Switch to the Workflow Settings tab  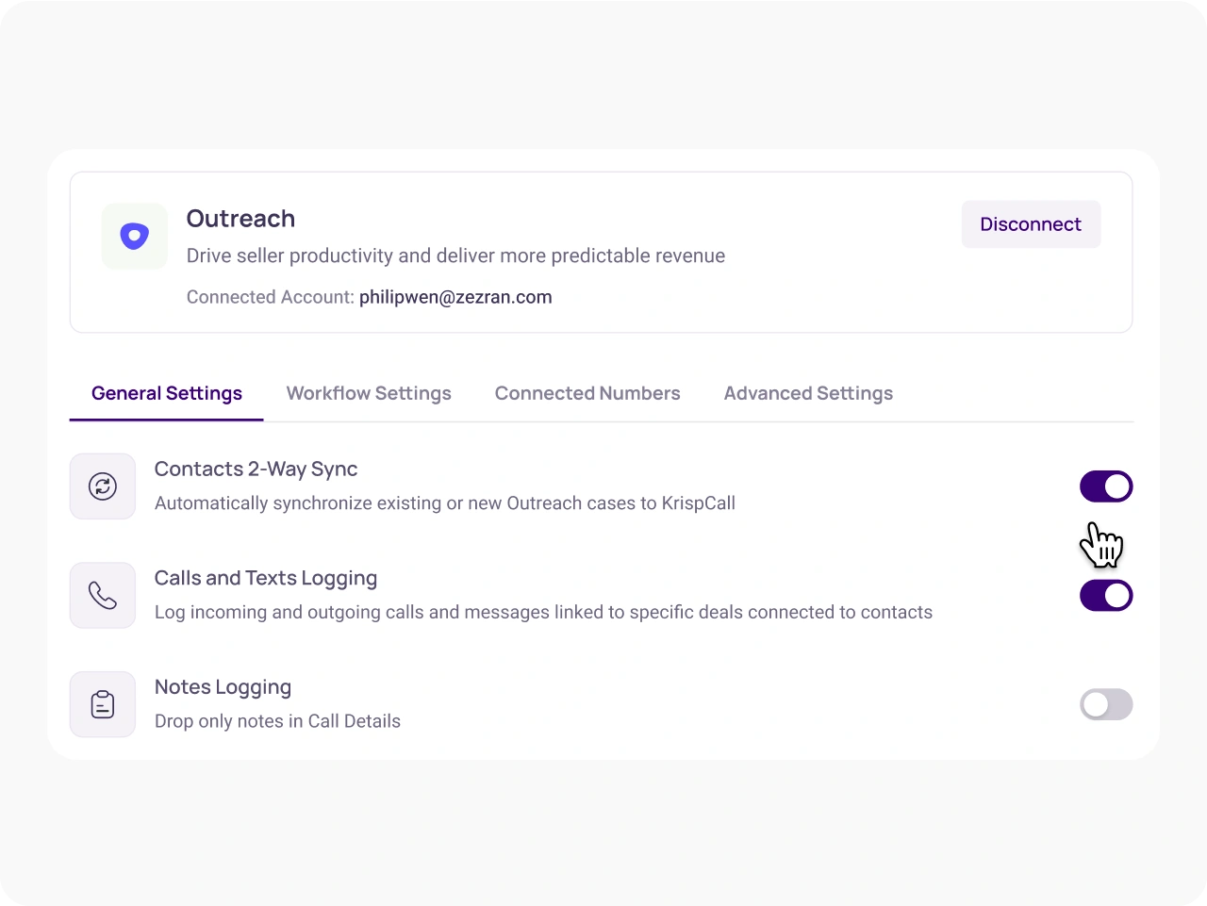tap(369, 393)
